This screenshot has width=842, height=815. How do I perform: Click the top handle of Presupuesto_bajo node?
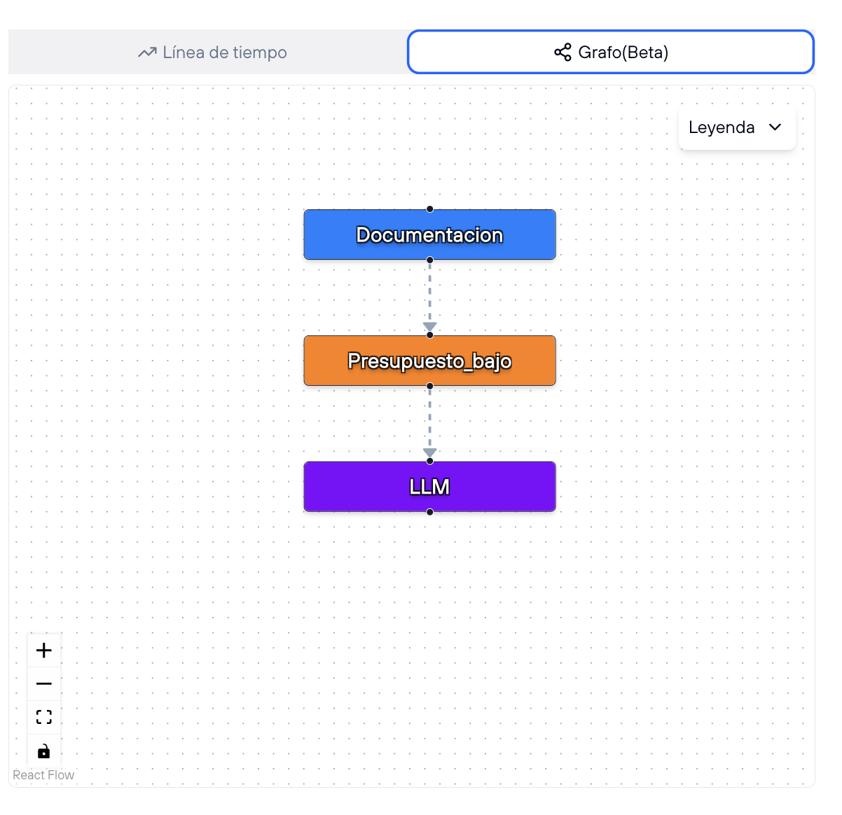click(430, 335)
